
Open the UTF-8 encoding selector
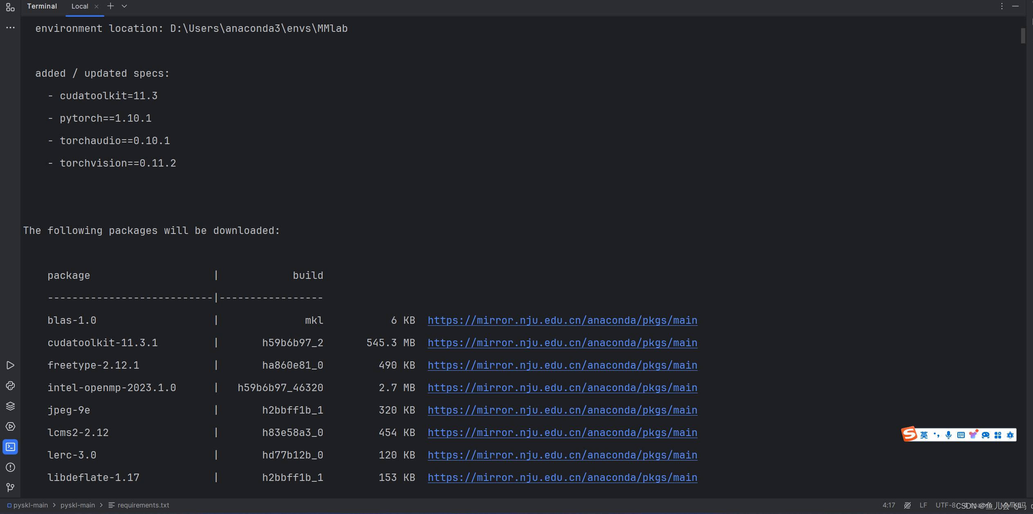click(x=945, y=505)
